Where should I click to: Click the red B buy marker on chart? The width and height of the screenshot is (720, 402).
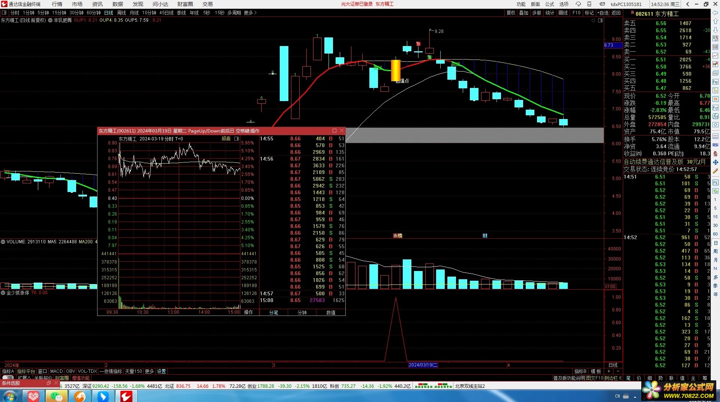click(x=418, y=44)
